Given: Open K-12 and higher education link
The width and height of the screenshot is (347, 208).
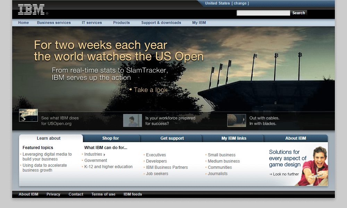Looking at the screenshot, I should tap(108, 167).
